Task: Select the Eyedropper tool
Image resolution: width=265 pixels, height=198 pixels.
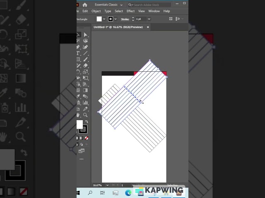Action: [x=78, y=96]
